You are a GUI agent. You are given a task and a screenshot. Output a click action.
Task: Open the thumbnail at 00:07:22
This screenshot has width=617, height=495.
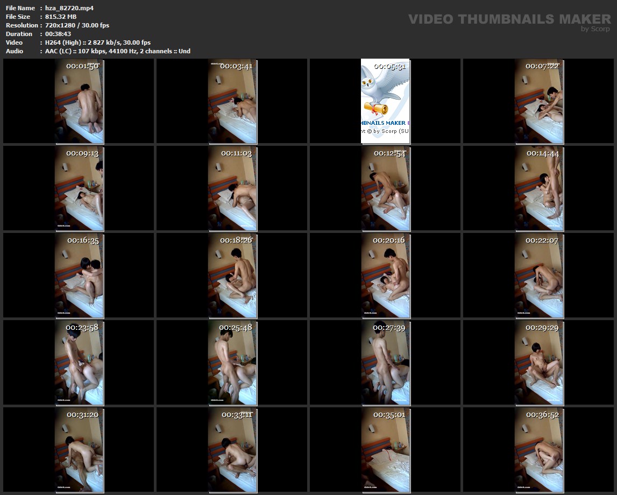click(539, 101)
